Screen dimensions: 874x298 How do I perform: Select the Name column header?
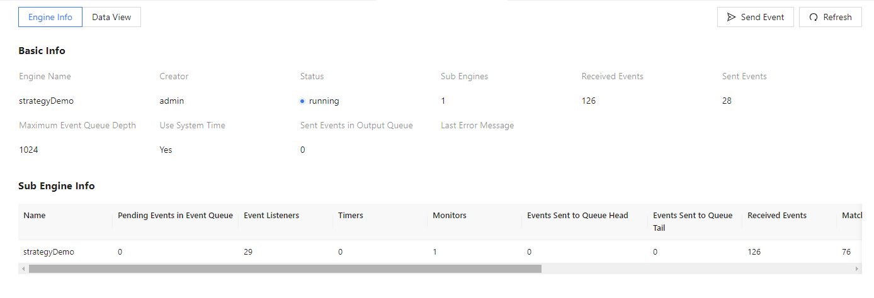pos(35,216)
